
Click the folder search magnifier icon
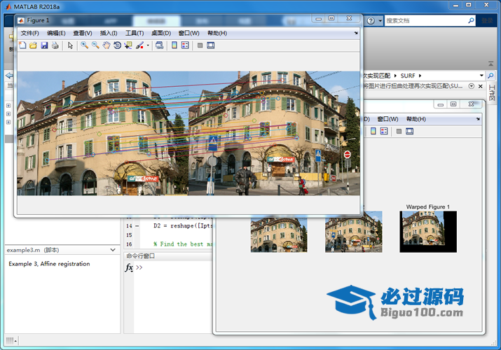[x=490, y=76]
